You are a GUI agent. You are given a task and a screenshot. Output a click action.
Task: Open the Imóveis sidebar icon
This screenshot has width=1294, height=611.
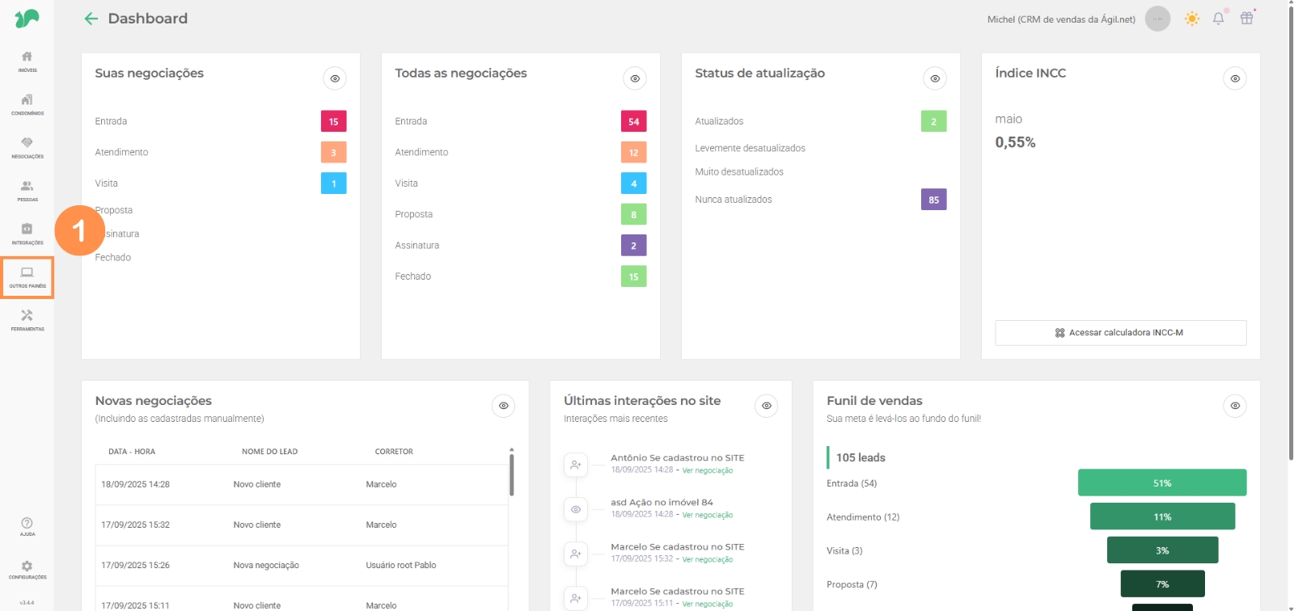click(27, 61)
